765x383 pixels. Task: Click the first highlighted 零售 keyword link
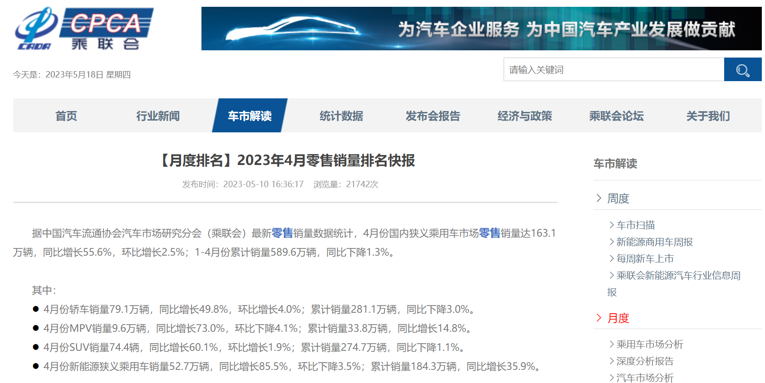(x=282, y=233)
